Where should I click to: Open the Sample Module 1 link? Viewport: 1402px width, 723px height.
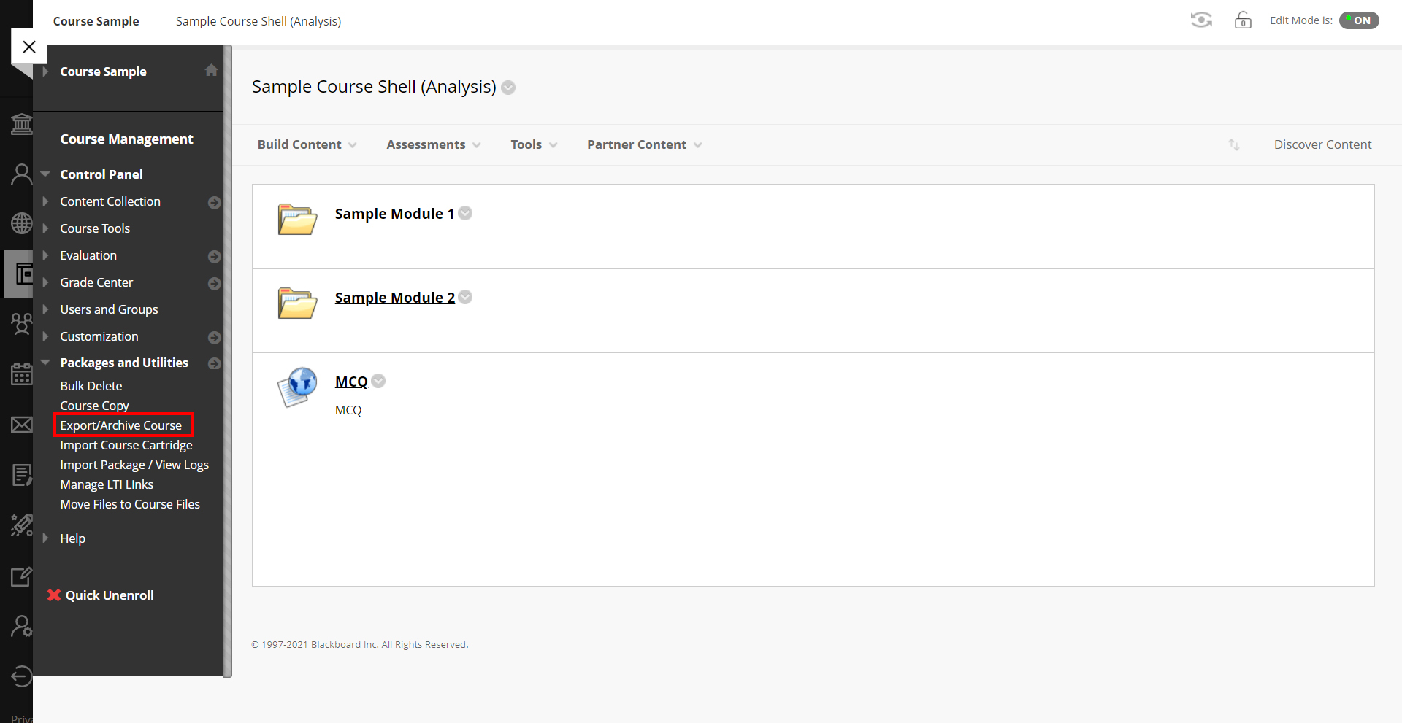click(x=394, y=214)
